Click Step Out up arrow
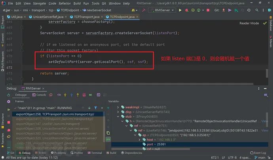273x160 pixels. pyautogui.click(x=78, y=95)
